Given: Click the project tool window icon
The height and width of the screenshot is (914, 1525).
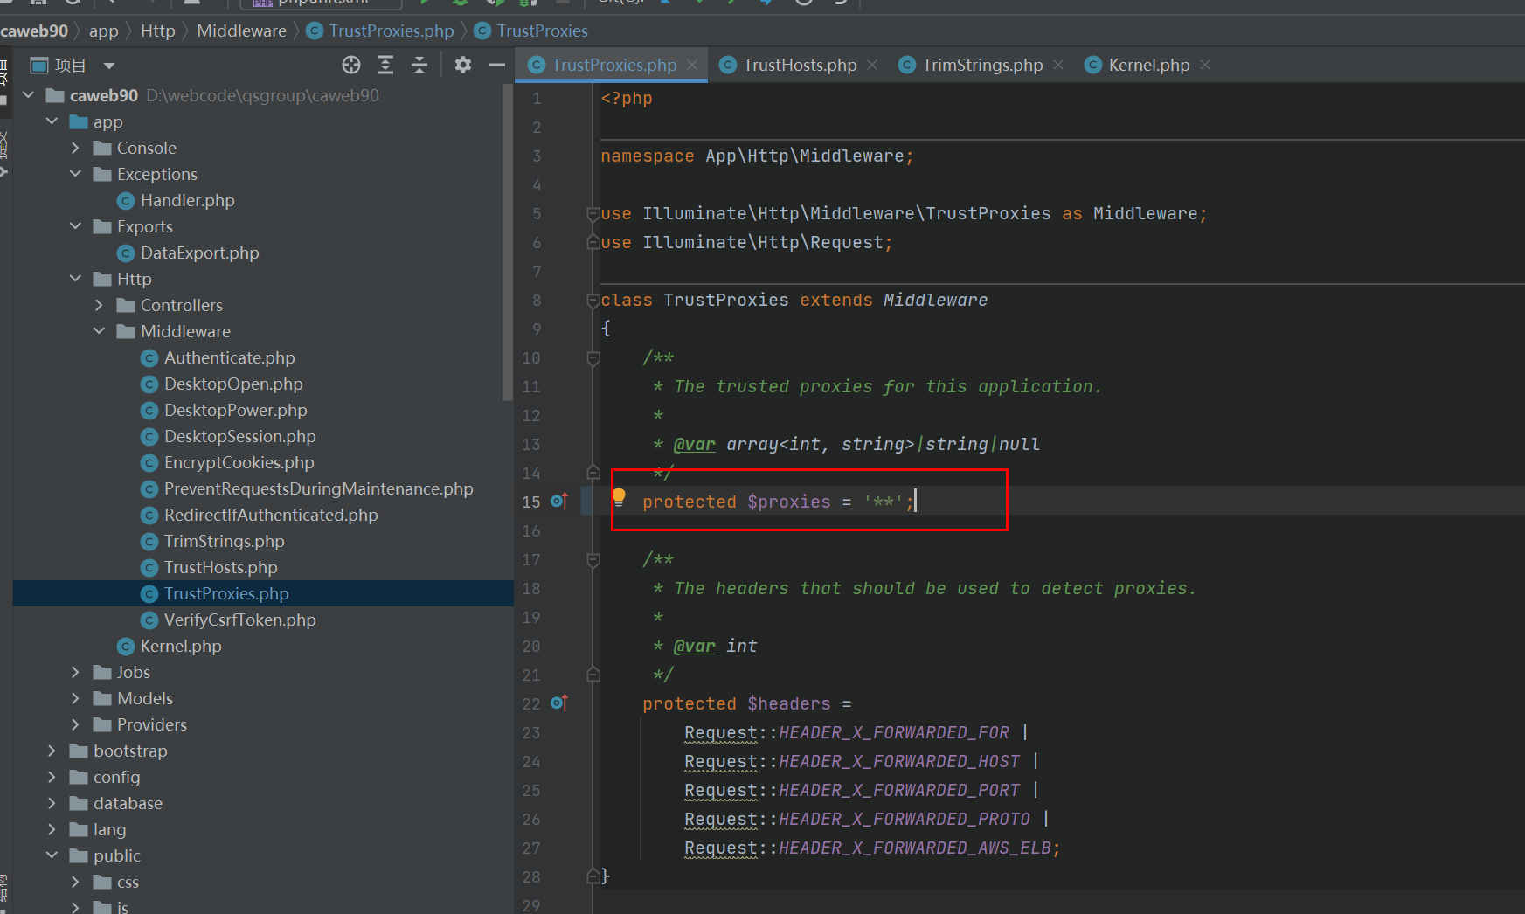Looking at the screenshot, I should pyautogui.click(x=38, y=65).
